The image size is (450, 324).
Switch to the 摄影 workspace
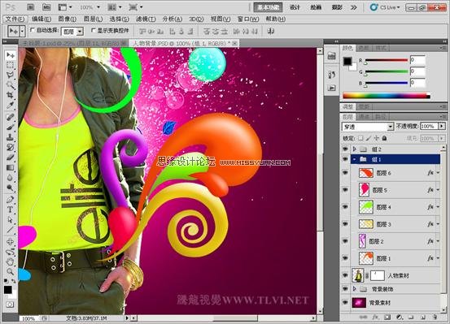coord(337,7)
